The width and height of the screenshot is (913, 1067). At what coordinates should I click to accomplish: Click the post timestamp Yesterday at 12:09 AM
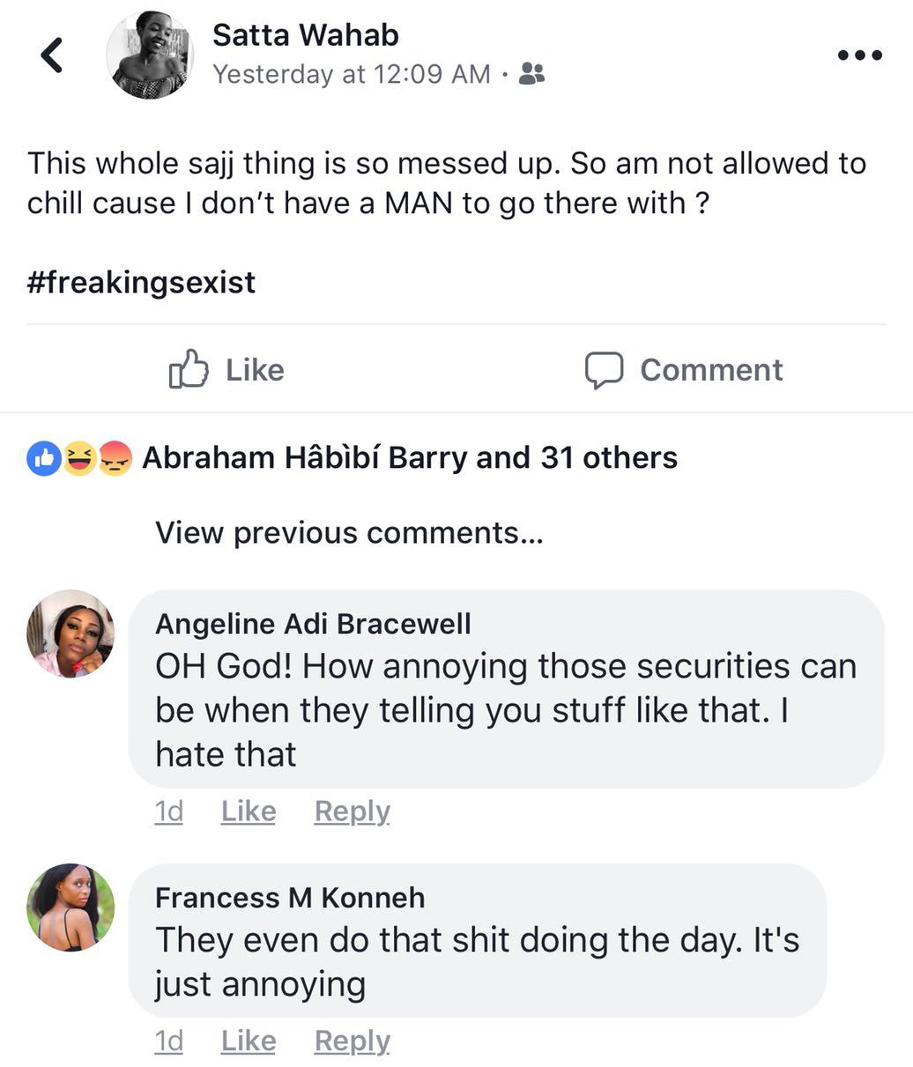(x=352, y=74)
